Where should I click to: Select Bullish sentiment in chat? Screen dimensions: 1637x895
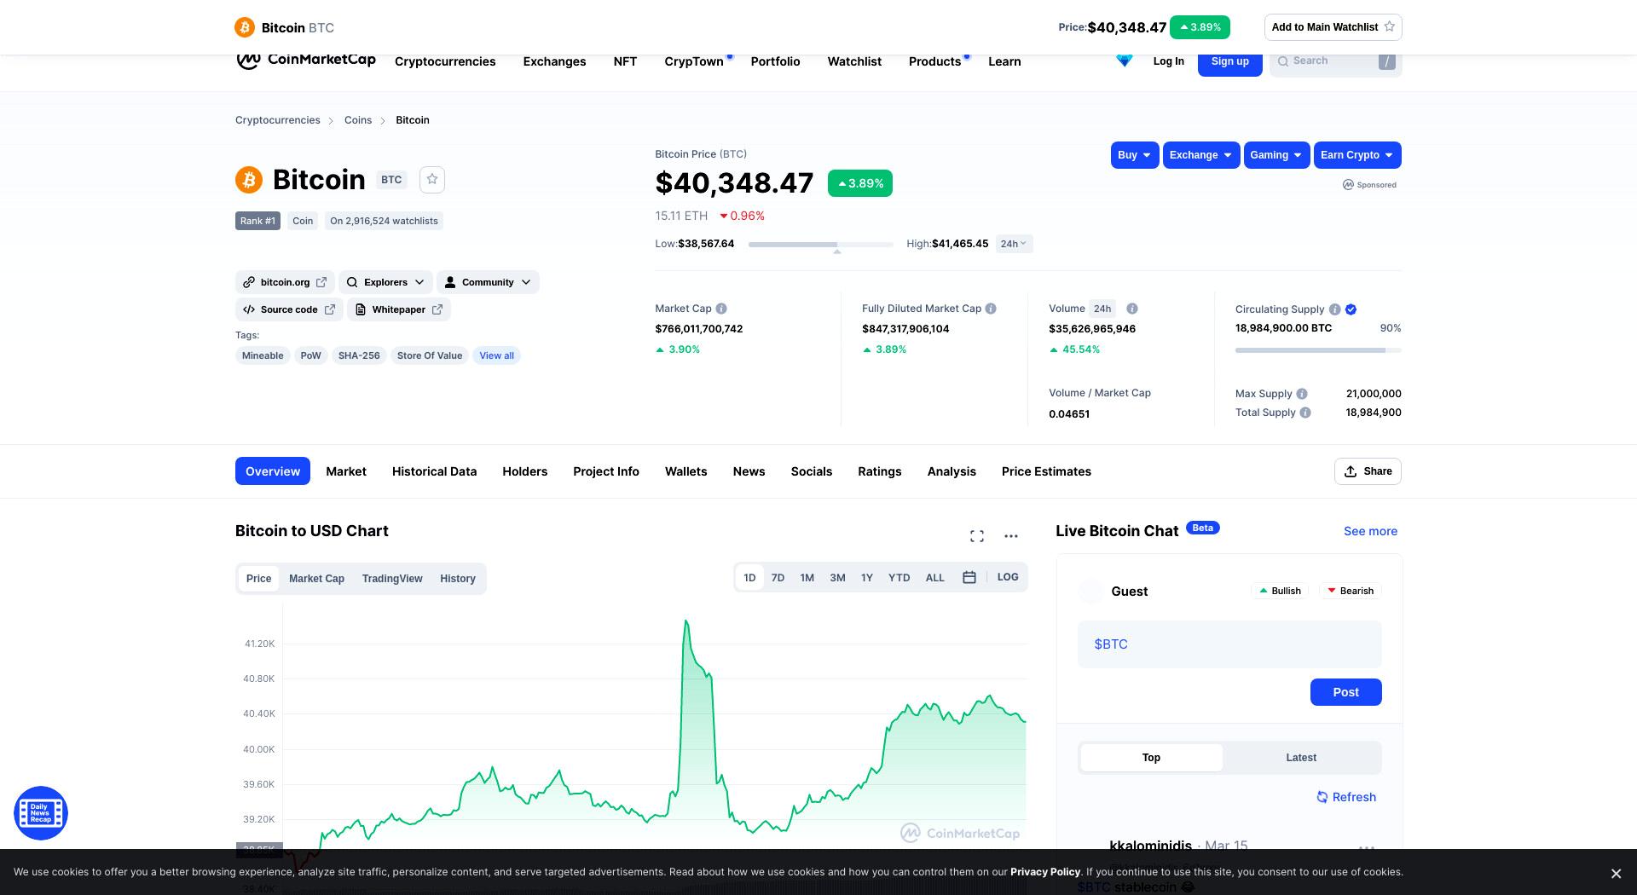click(x=1280, y=591)
